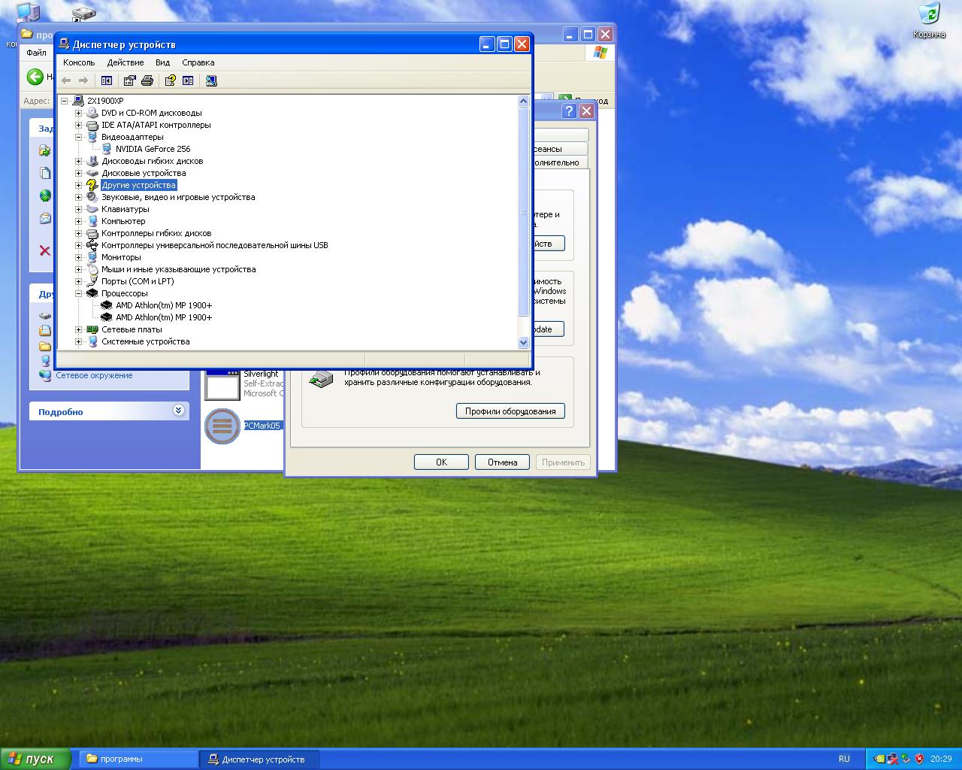The height and width of the screenshot is (770, 962).
Task: Click OK in System Properties dialog
Action: pyautogui.click(x=441, y=462)
